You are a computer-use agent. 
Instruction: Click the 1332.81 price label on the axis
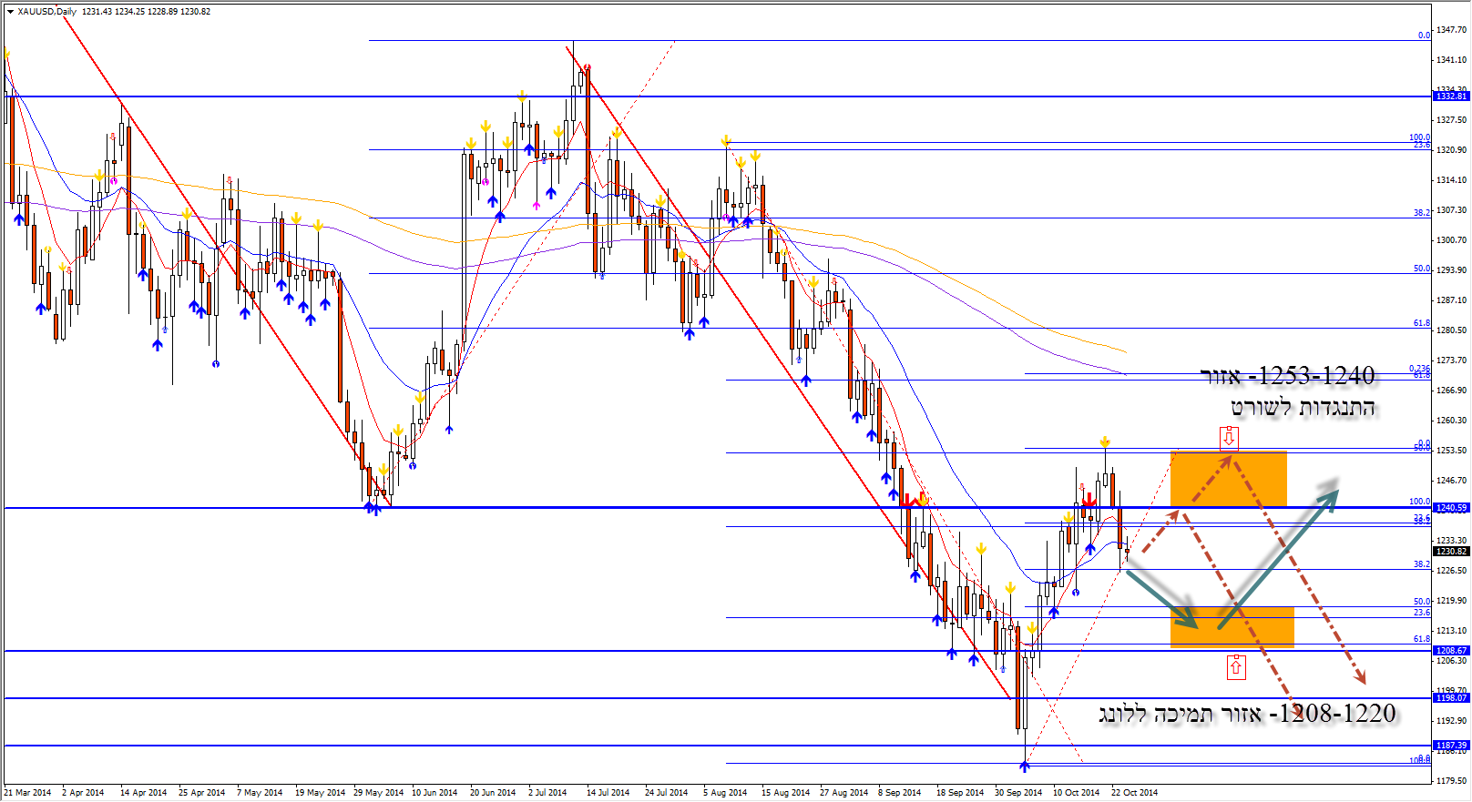pyautogui.click(x=1451, y=96)
